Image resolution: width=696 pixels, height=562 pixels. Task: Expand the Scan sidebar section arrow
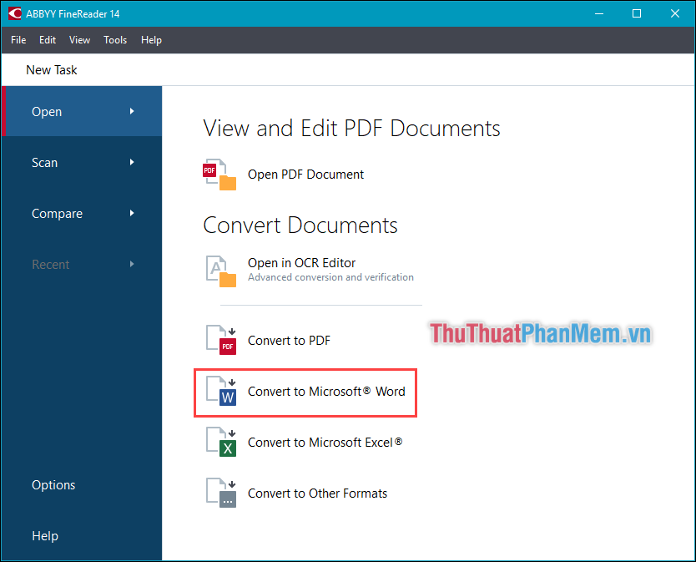click(x=132, y=162)
